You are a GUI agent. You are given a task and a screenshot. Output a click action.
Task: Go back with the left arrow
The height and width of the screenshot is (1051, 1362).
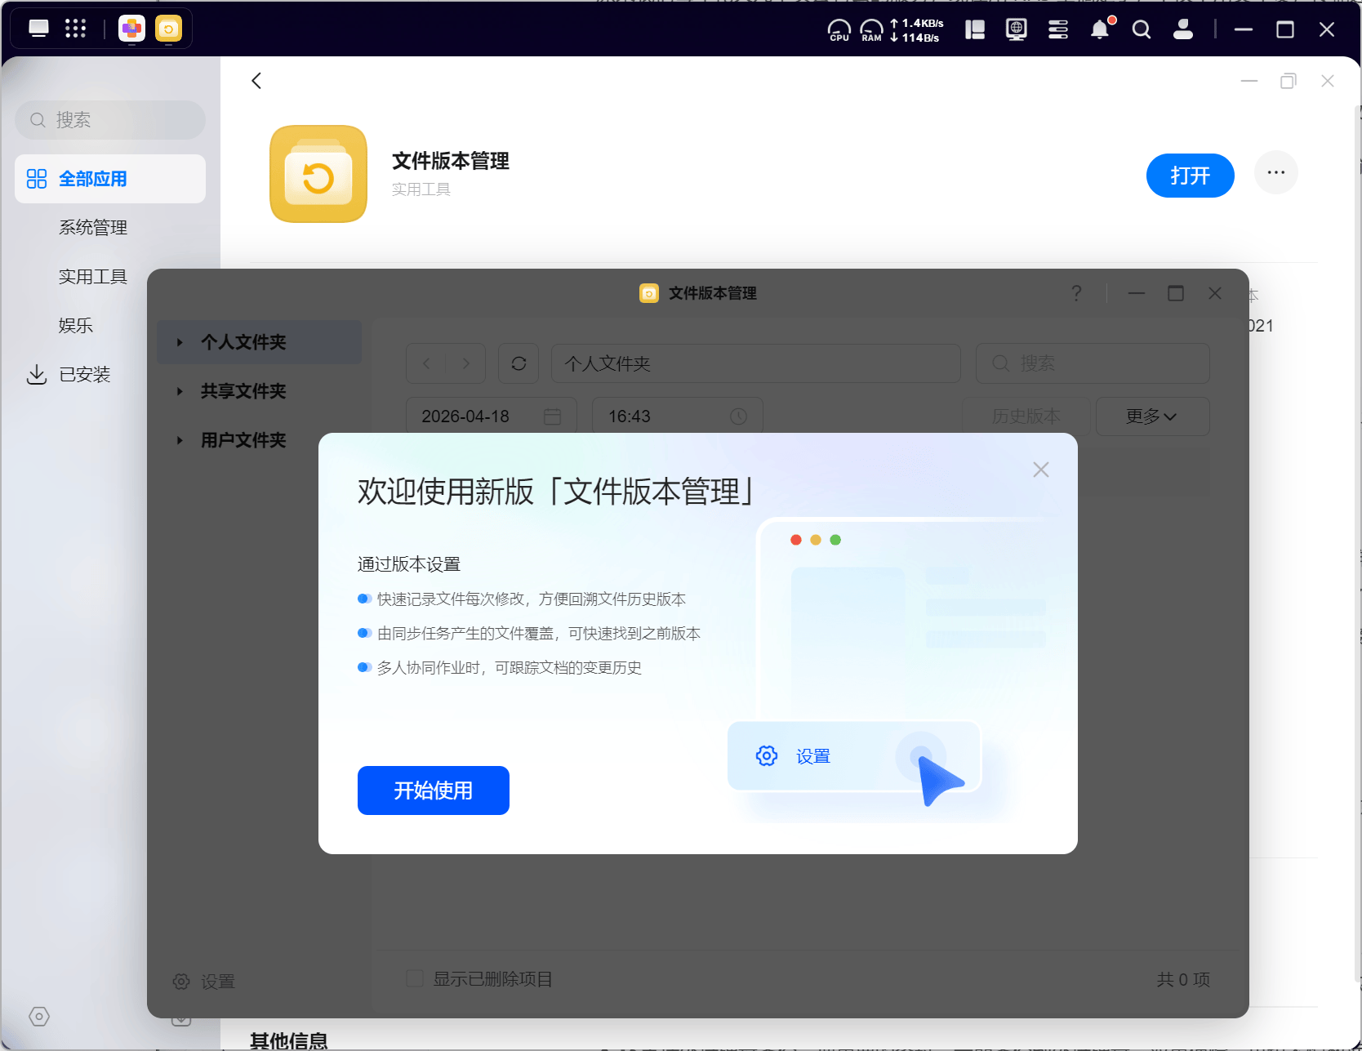256,81
